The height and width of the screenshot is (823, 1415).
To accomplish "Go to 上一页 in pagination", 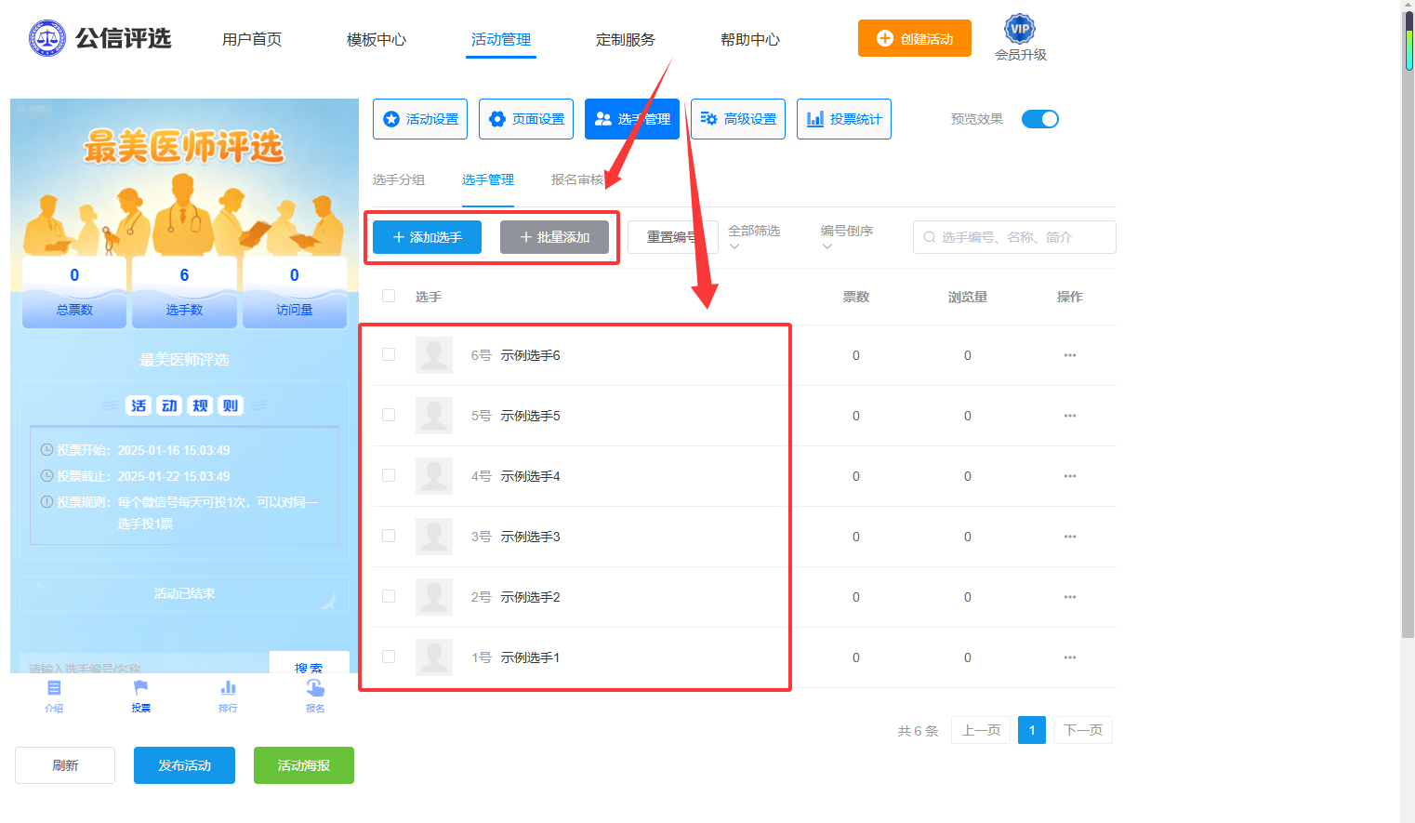I will [x=981, y=730].
